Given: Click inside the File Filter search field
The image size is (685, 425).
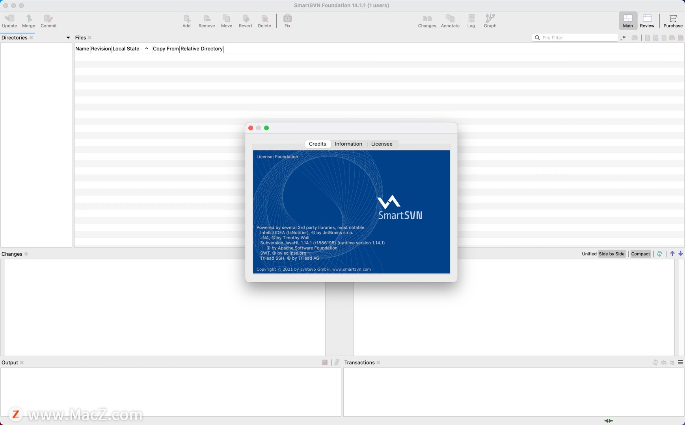Looking at the screenshot, I should click(x=575, y=38).
